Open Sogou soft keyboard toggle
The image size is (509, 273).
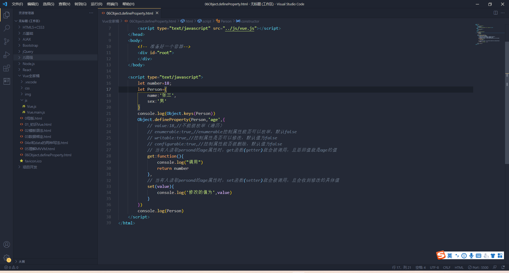coord(478,255)
